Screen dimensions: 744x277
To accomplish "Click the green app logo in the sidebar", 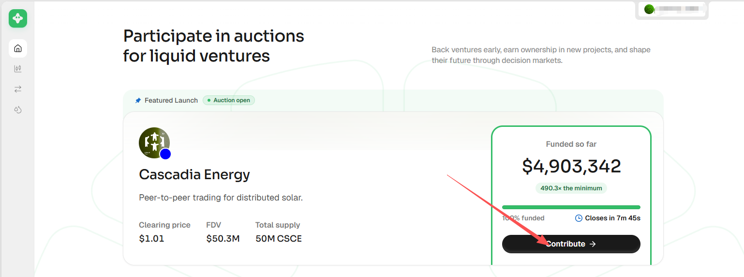I will tap(18, 18).
